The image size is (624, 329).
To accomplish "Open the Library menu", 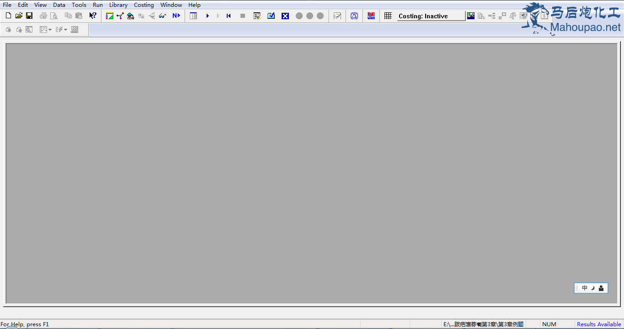I will pyautogui.click(x=118, y=5).
